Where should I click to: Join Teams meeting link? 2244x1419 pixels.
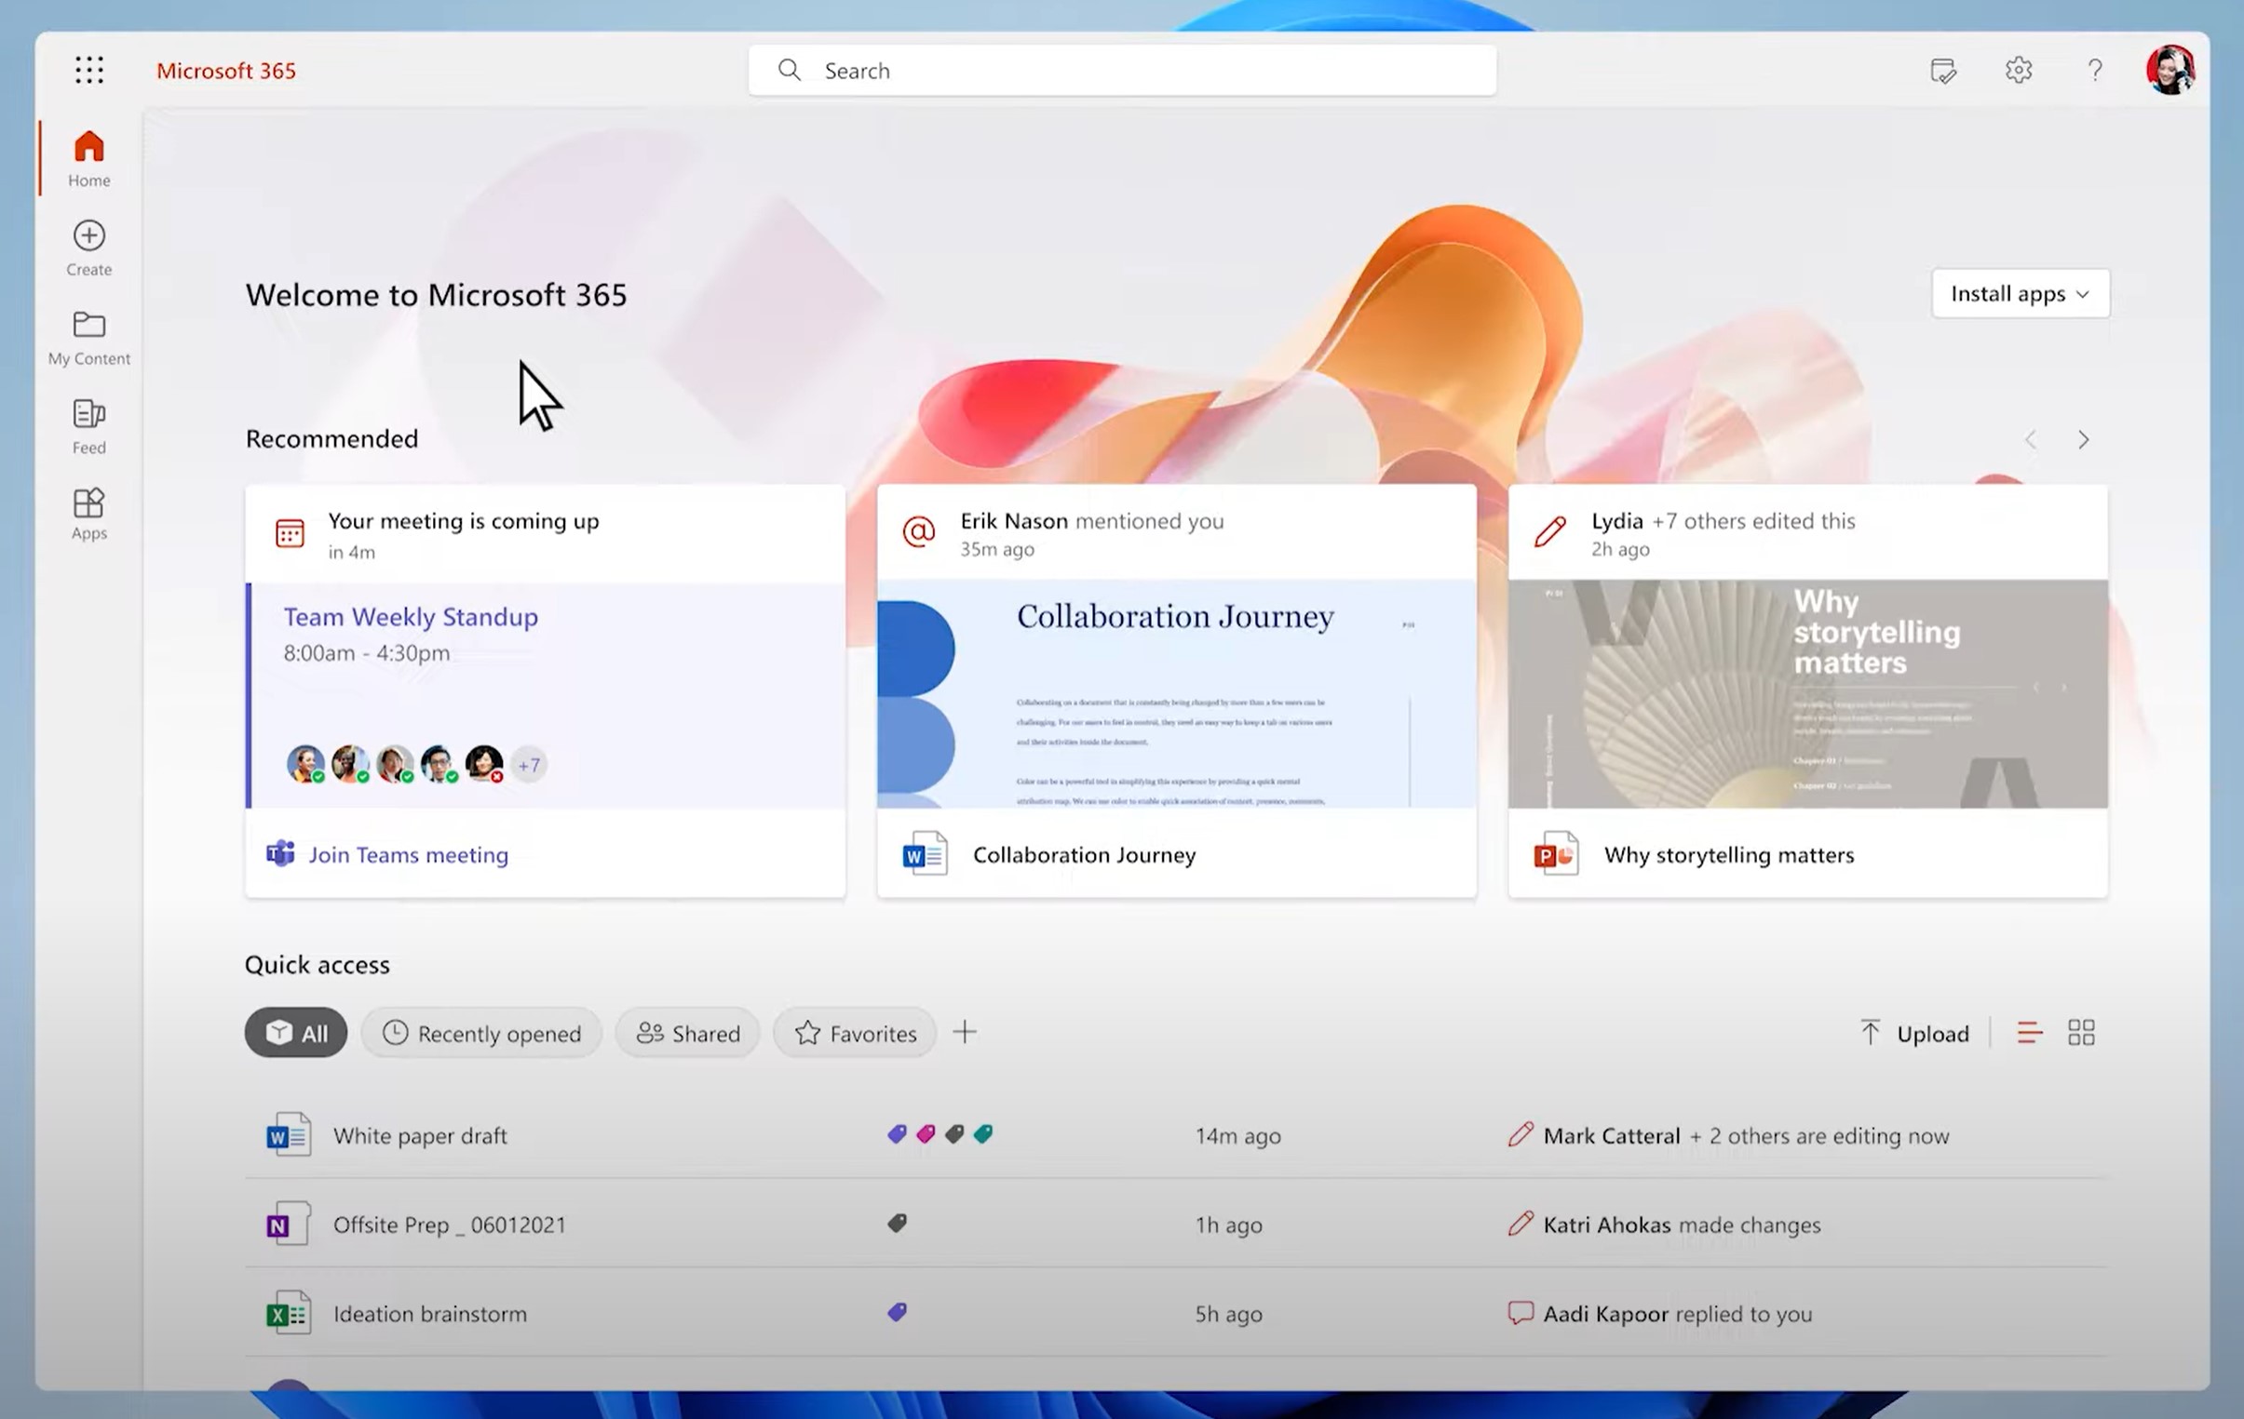(x=408, y=855)
